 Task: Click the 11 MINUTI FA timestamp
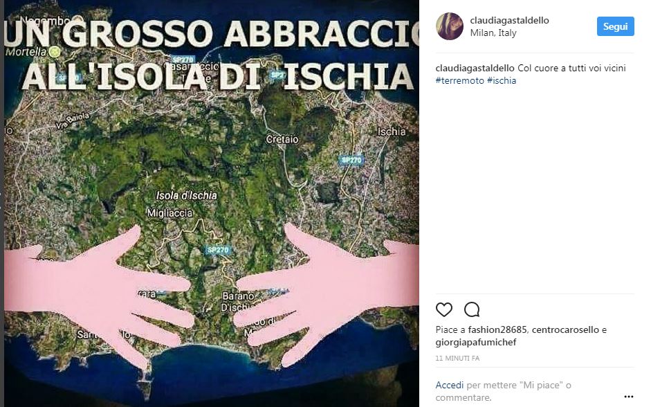[x=457, y=358]
